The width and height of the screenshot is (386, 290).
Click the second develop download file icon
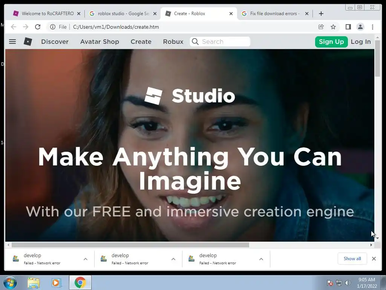[x=104, y=259]
